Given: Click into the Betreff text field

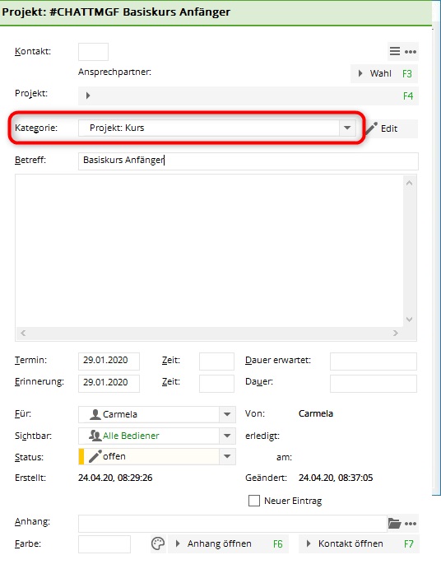Looking at the screenshot, I should [248, 161].
